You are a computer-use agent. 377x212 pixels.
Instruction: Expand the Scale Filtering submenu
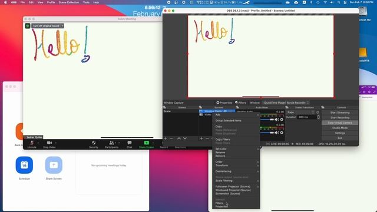point(236,181)
